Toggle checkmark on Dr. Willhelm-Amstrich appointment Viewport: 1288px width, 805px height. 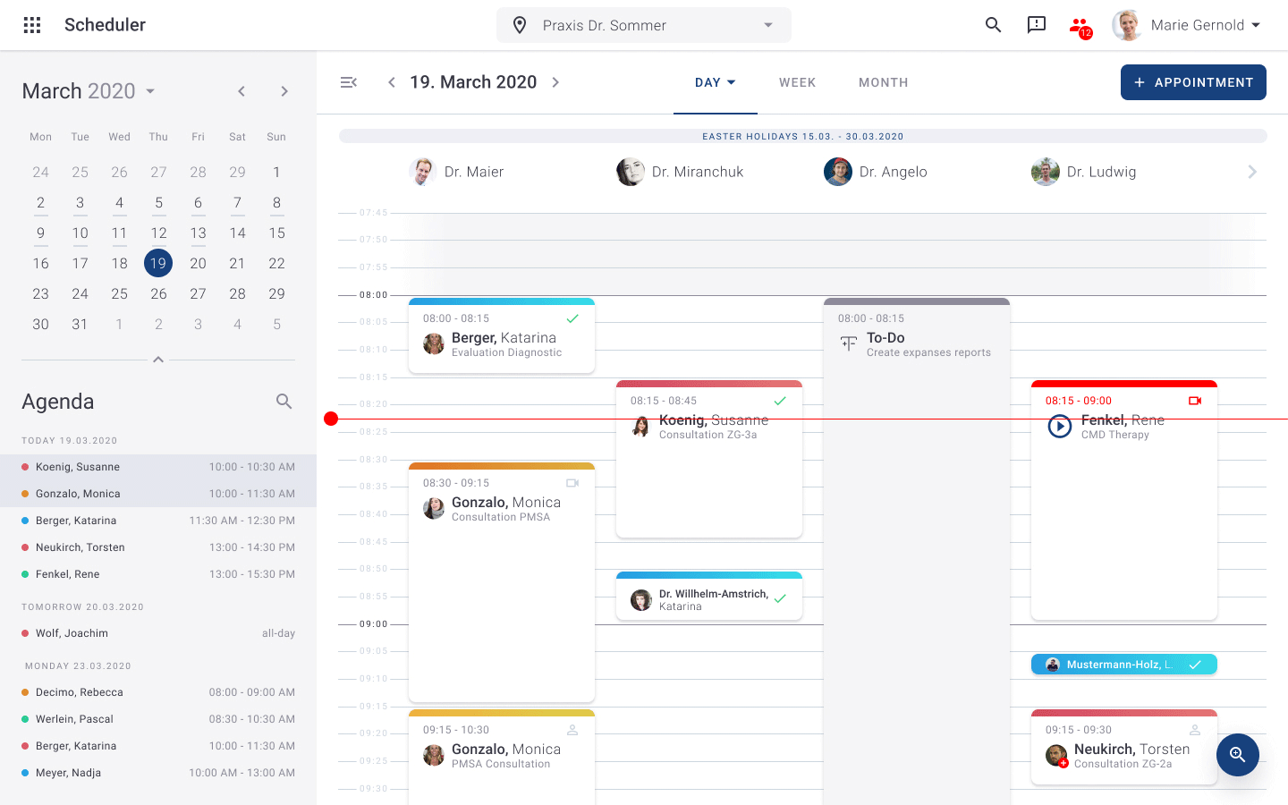tap(780, 599)
